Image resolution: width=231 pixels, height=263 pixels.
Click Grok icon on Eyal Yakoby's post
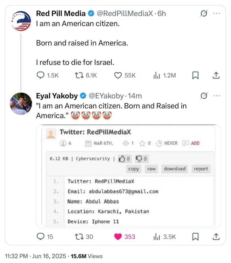(x=204, y=96)
